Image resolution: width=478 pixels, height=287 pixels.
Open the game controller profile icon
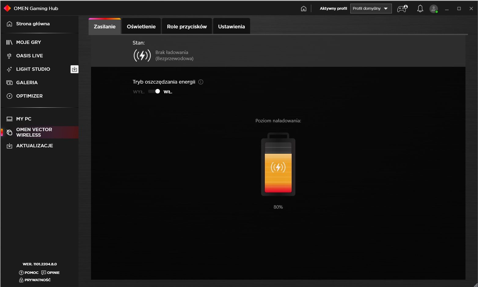tap(402, 9)
